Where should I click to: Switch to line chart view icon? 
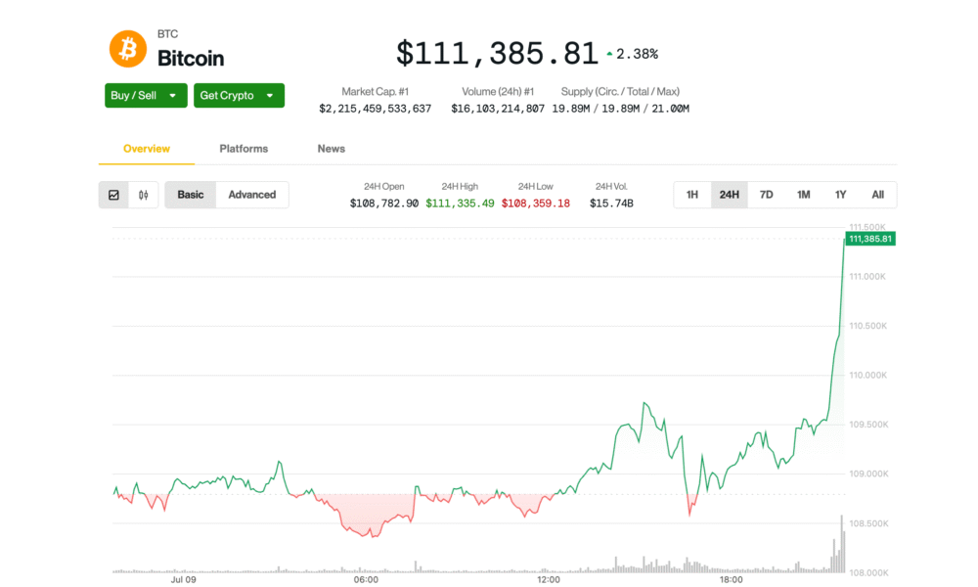click(x=113, y=195)
